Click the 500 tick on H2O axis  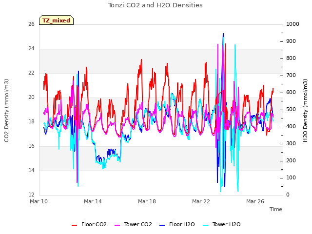(x=291, y=110)
